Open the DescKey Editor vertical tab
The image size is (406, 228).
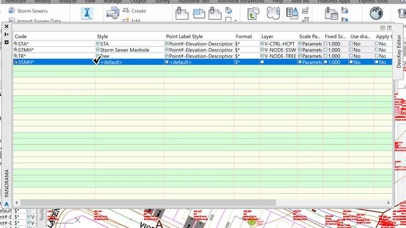point(399,52)
